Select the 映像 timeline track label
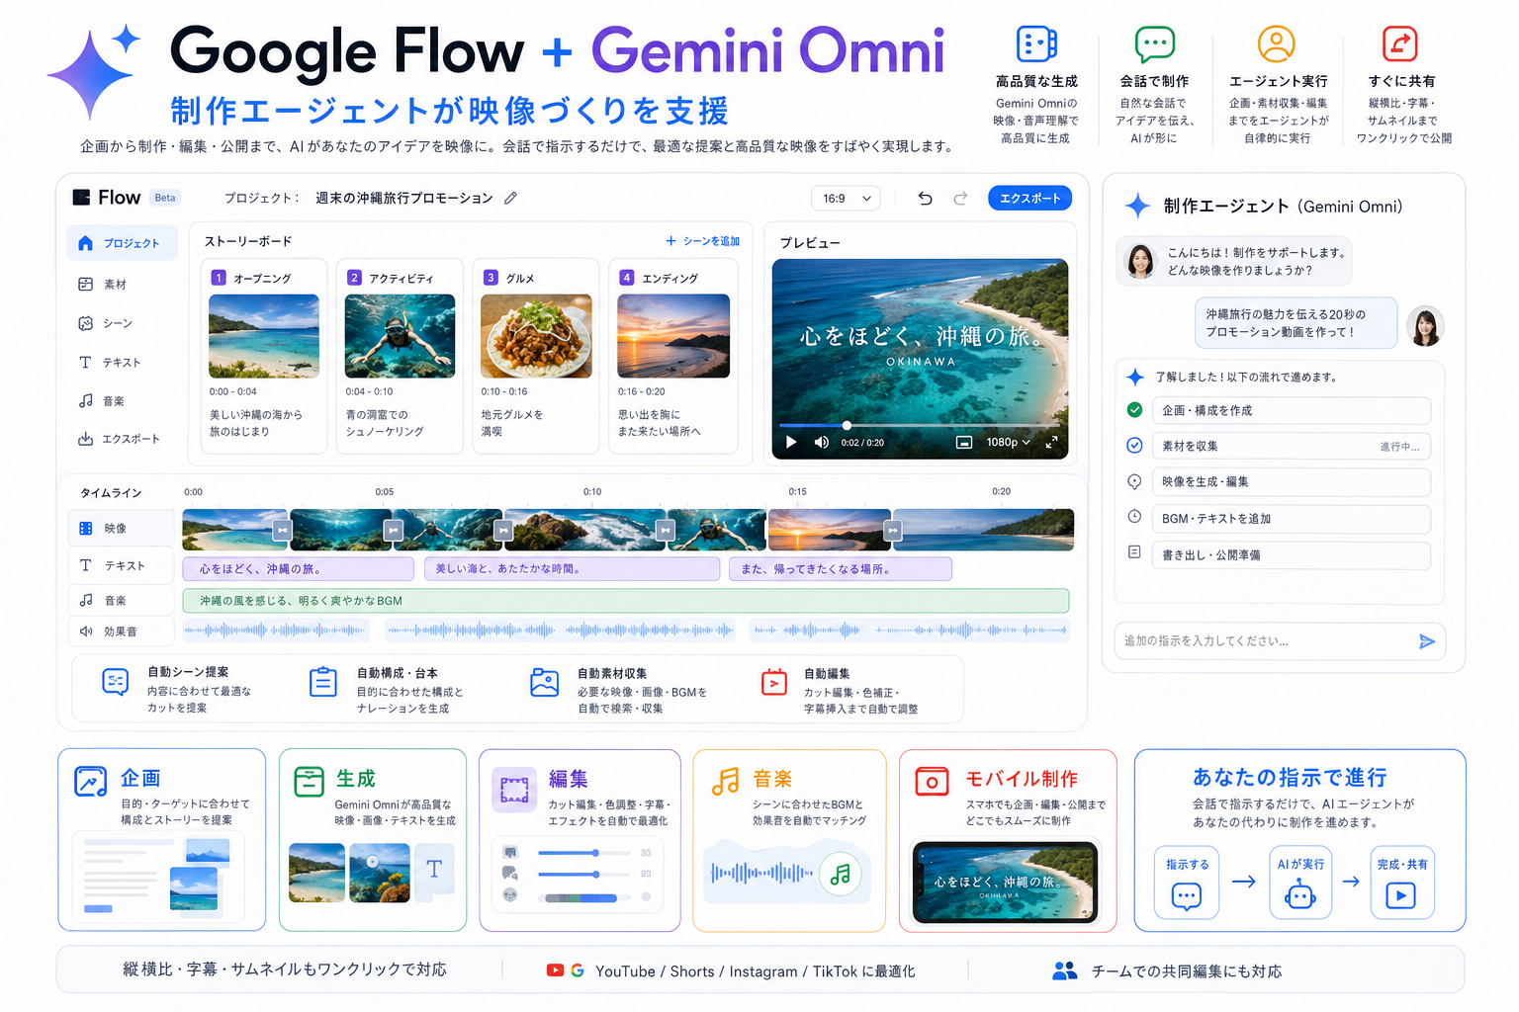 pos(121,529)
